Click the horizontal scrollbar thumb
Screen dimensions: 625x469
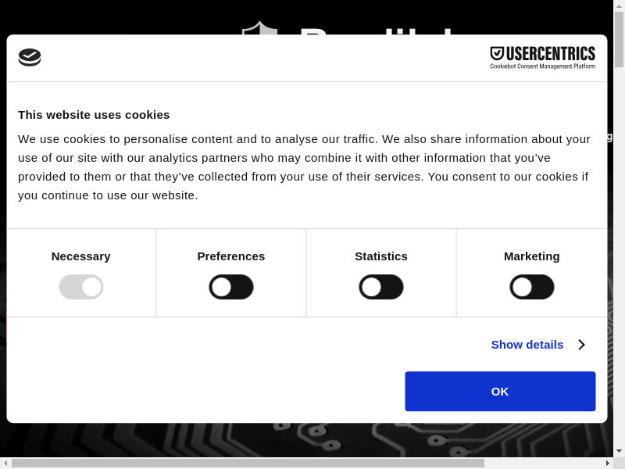click(x=248, y=463)
